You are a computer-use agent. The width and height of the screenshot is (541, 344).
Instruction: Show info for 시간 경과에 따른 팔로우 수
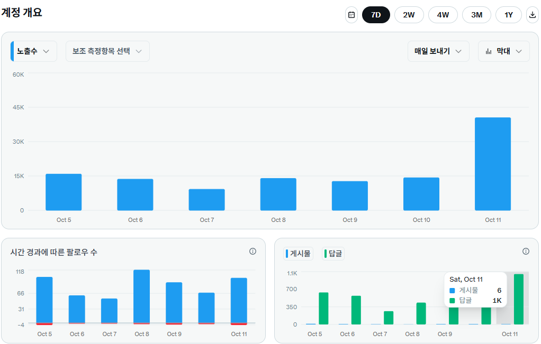[253, 252]
